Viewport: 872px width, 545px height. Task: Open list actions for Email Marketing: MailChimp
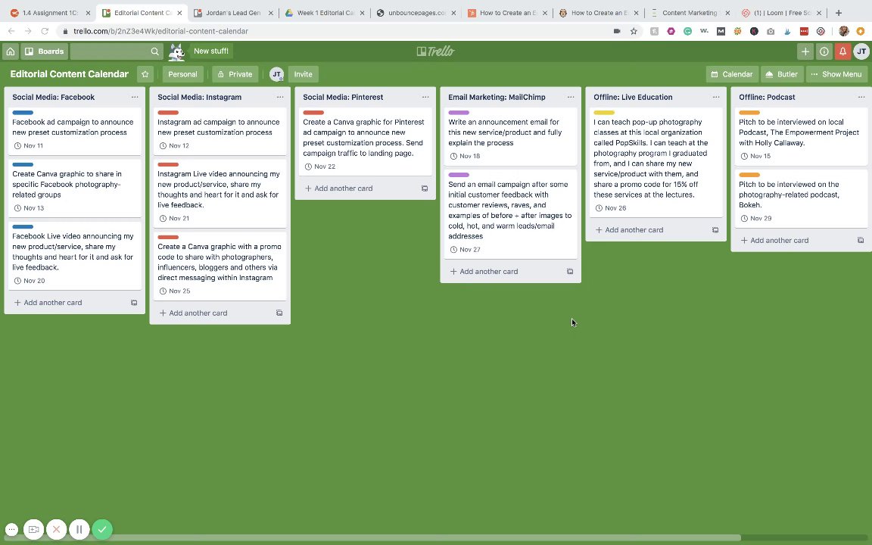pyautogui.click(x=571, y=97)
